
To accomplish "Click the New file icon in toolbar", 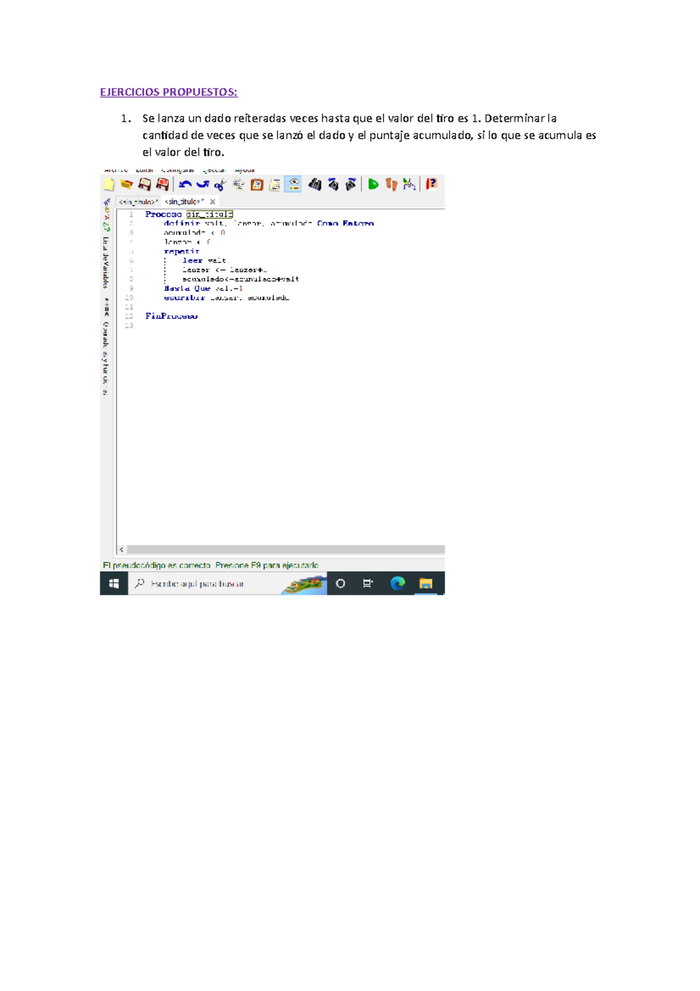I will coord(109,185).
